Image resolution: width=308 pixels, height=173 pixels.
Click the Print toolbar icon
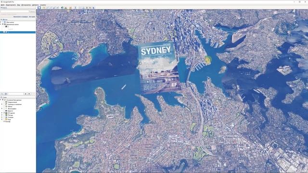pyautogui.click(x=83, y=8)
